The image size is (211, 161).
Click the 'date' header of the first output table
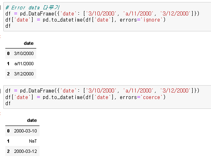29,43
